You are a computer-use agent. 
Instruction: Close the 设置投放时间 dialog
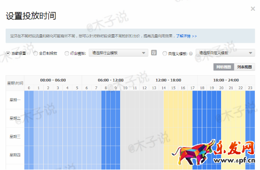pos(252,8)
